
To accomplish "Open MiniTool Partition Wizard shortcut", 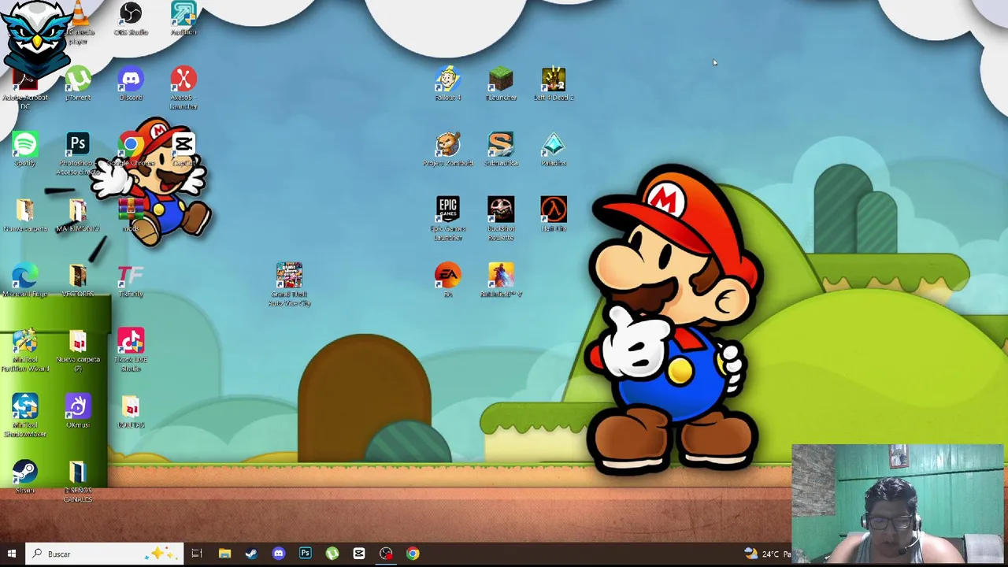I will click(25, 350).
